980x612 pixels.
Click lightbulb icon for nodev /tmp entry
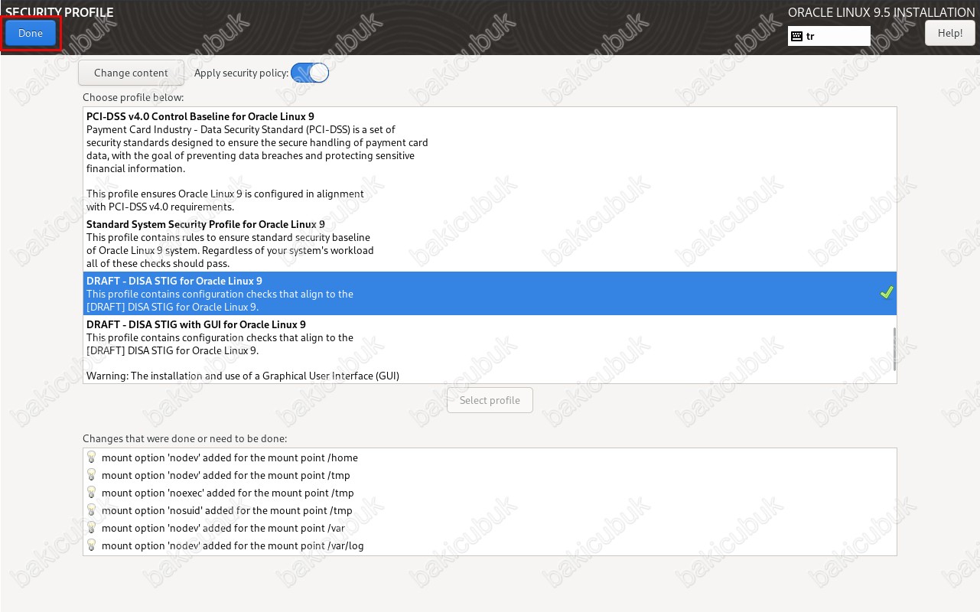(92, 474)
